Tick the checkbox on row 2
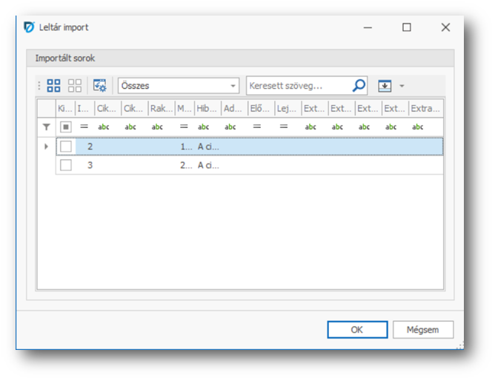Viewport: 495px width, 381px height. tap(66, 146)
